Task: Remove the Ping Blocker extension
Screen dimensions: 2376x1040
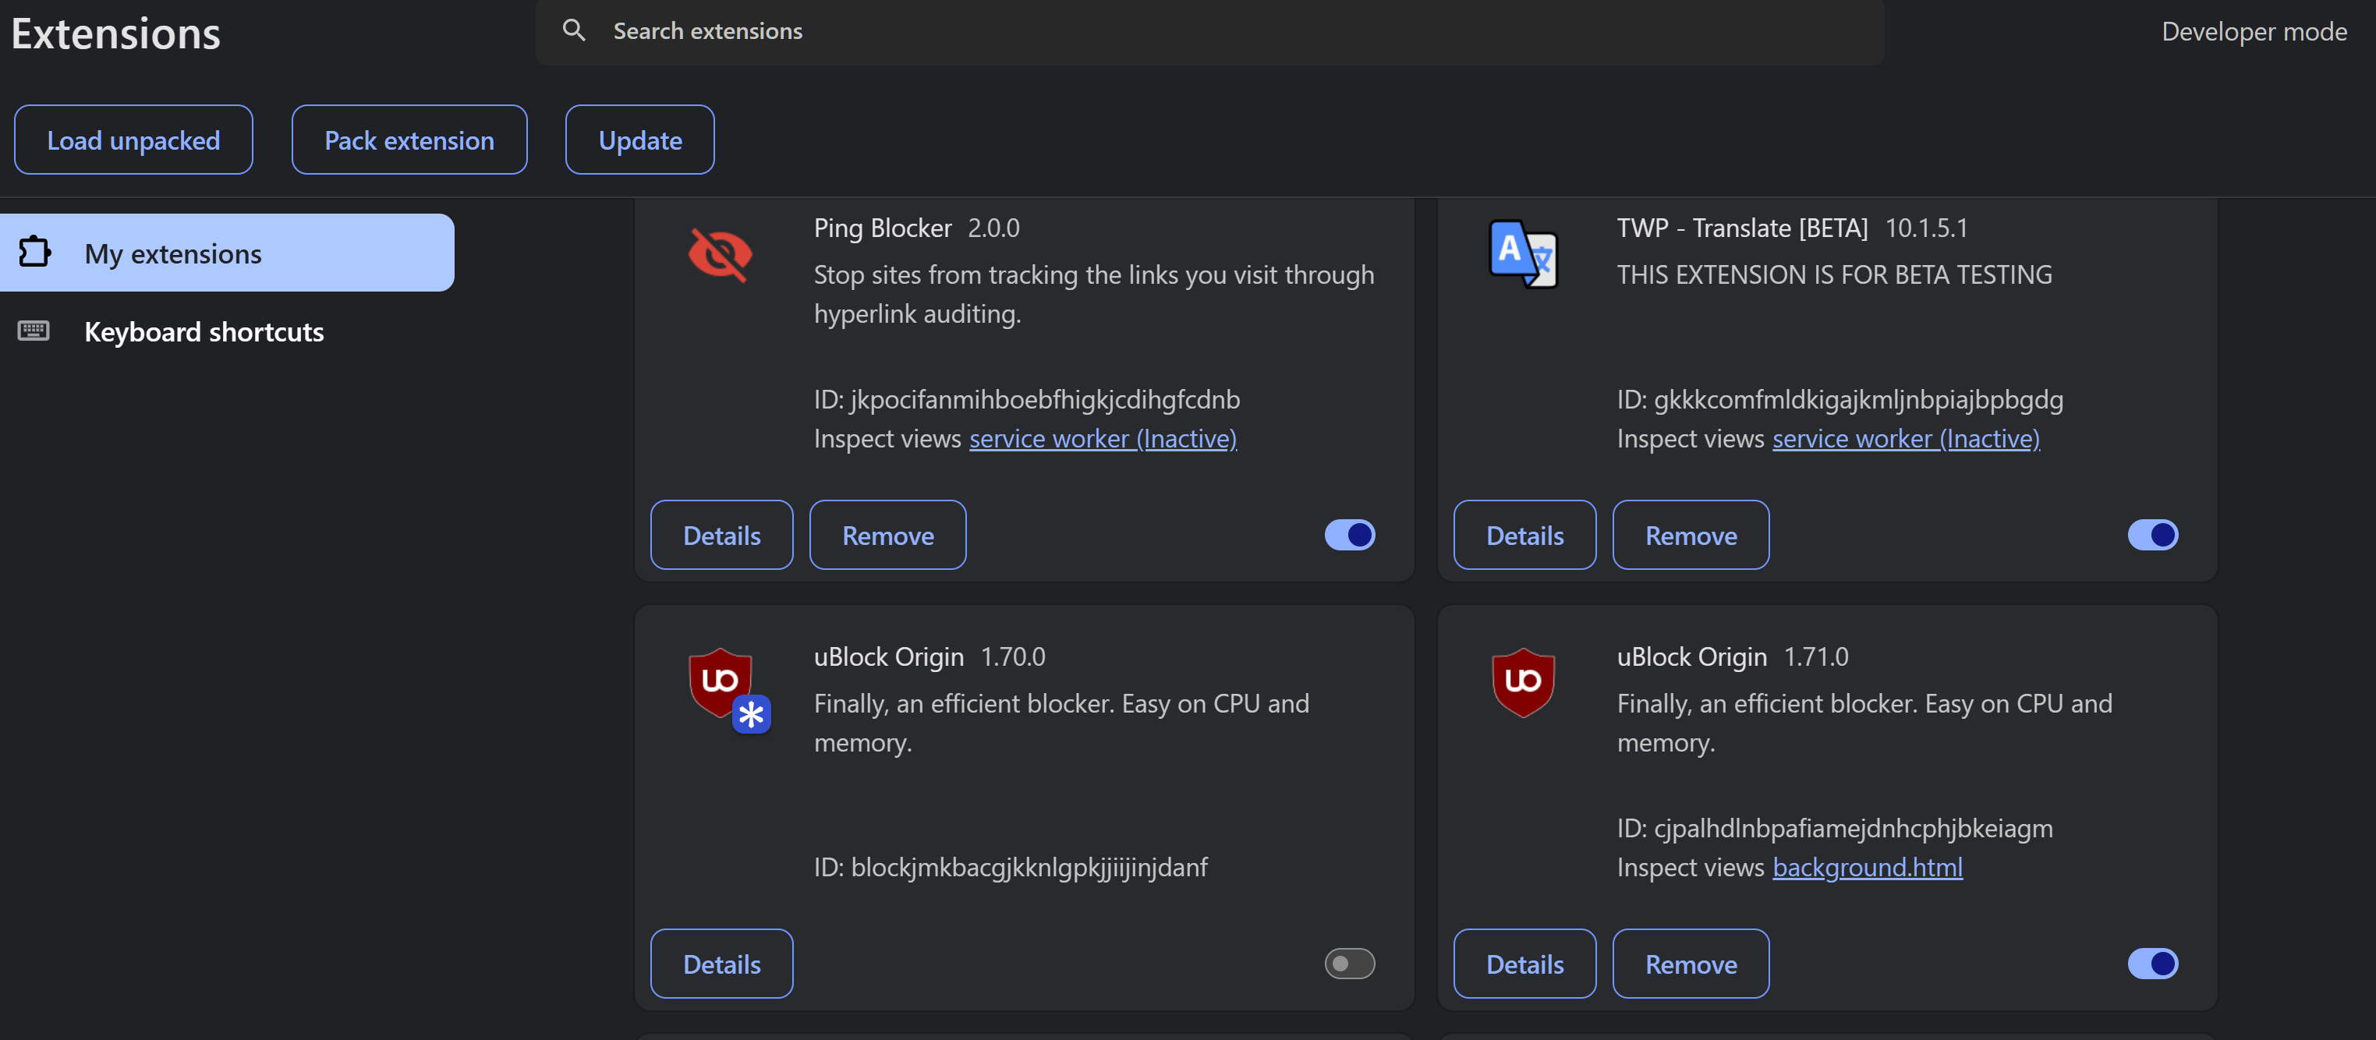Action: coord(888,535)
